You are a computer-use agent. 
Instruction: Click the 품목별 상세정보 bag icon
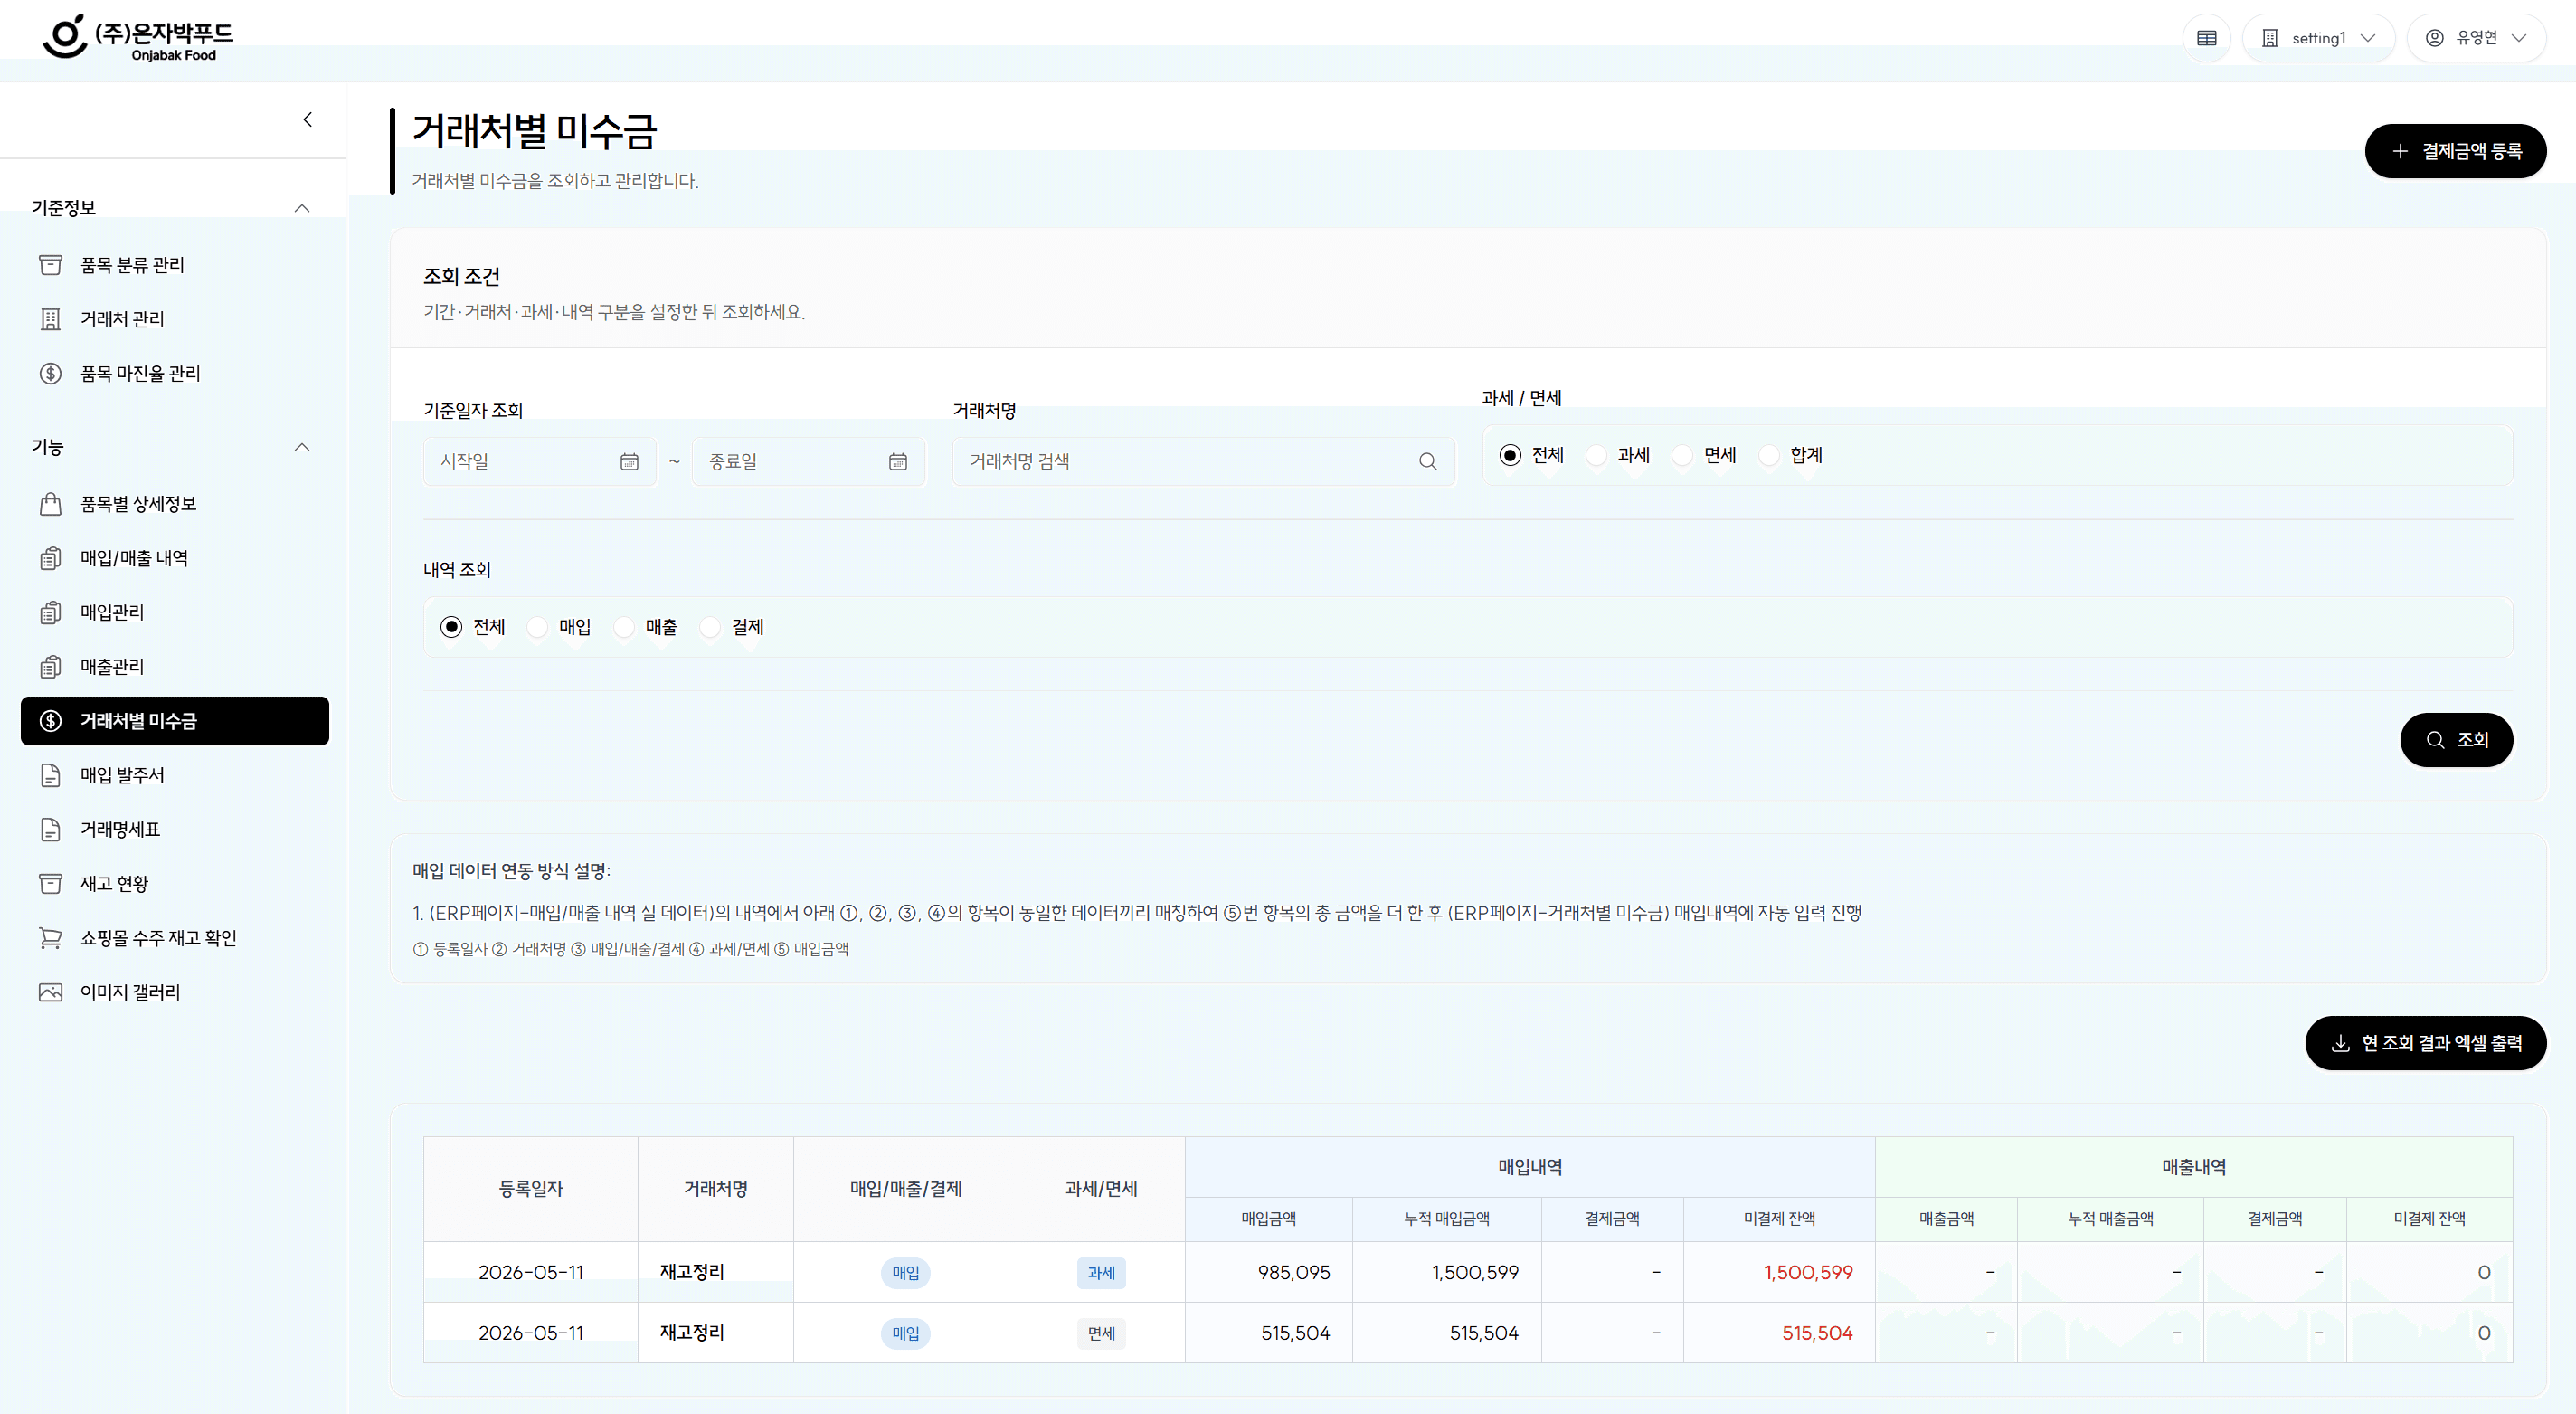(50, 504)
